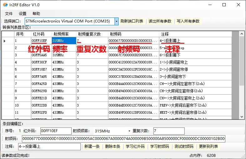Select the highlighted 315MHz cell in row 1
The width and height of the screenshot is (246, 159).
point(64,41)
